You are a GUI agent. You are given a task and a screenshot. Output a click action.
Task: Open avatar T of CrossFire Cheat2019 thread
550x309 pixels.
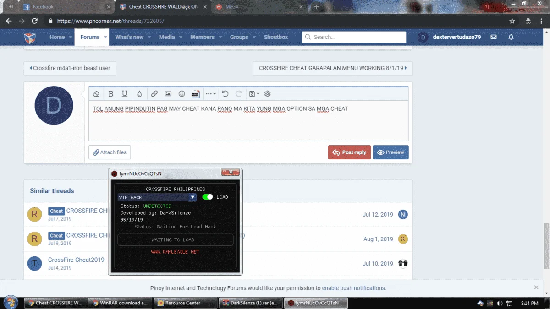pos(34,264)
